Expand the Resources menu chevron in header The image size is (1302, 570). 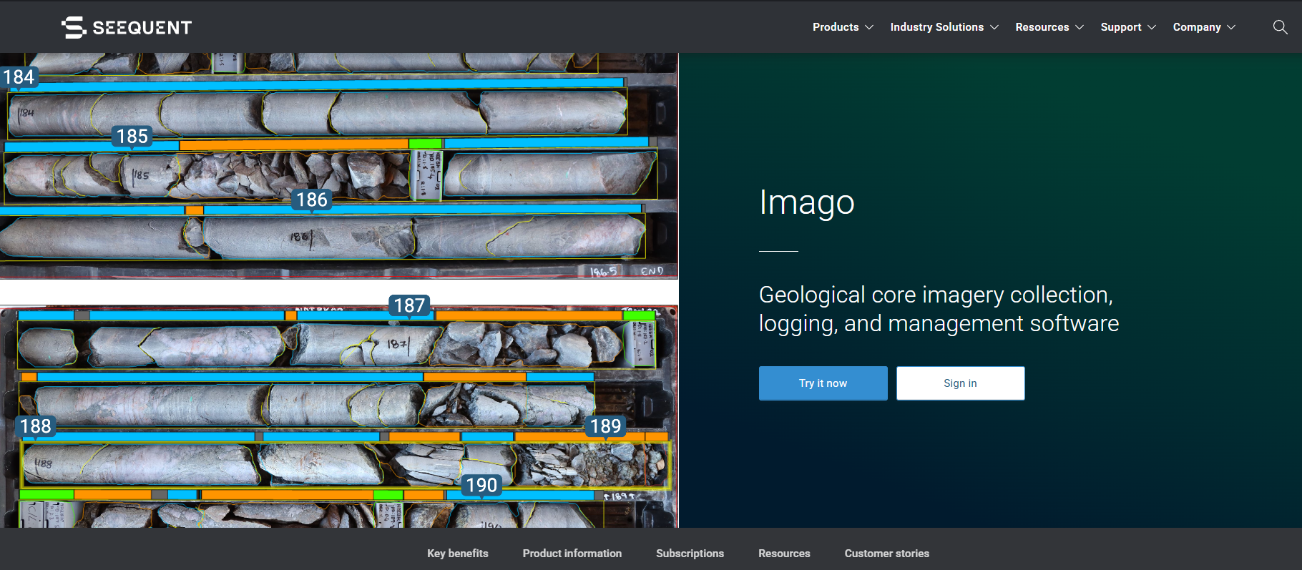tap(1080, 27)
